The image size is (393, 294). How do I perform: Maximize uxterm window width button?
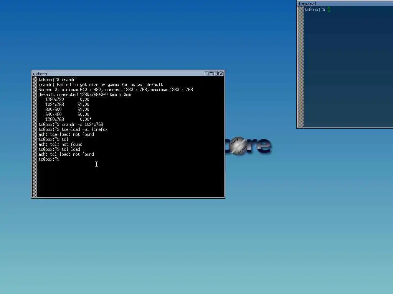tap(211, 74)
